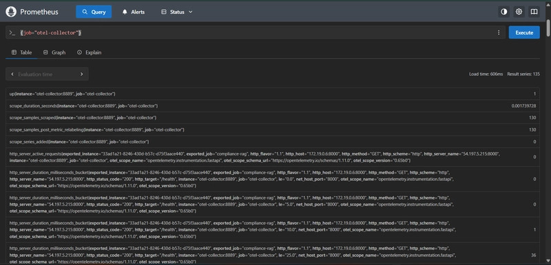Click the query prompt terminal icon
This screenshot has height=265, width=551.
tap(12, 32)
